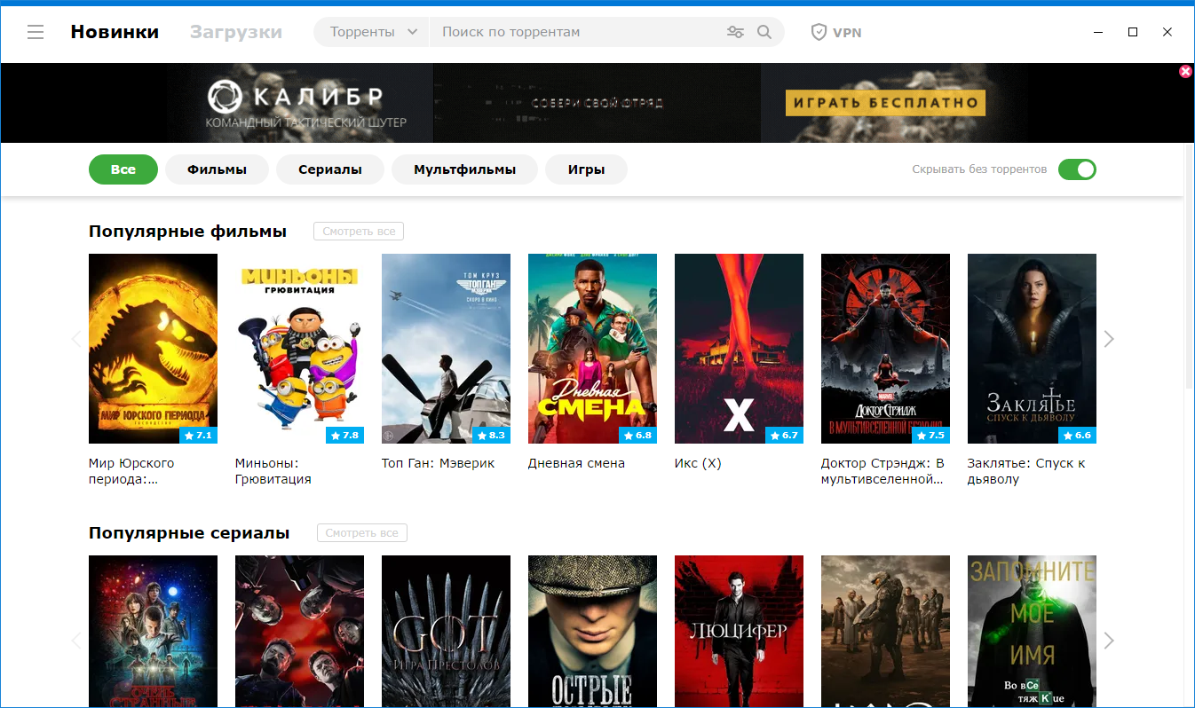Open the Миньоны: Грювитация poster
The width and height of the screenshot is (1195, 708).
[299, 349]
